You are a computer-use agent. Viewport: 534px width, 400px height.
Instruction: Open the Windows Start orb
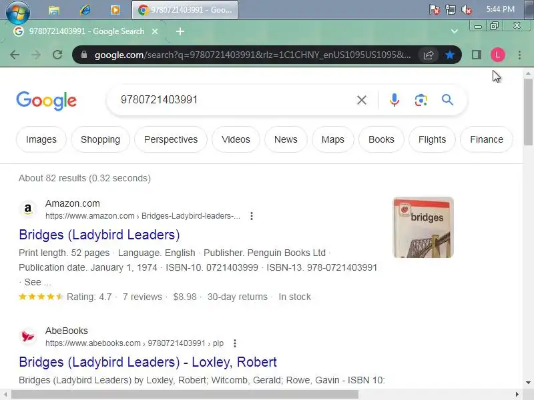[18, 12]
